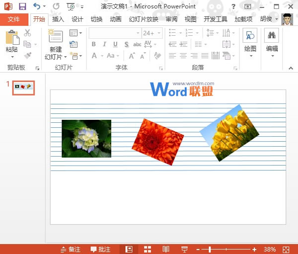298x254 pixels.
Task: Increase list indent level
Action: (x=183, y=44)
